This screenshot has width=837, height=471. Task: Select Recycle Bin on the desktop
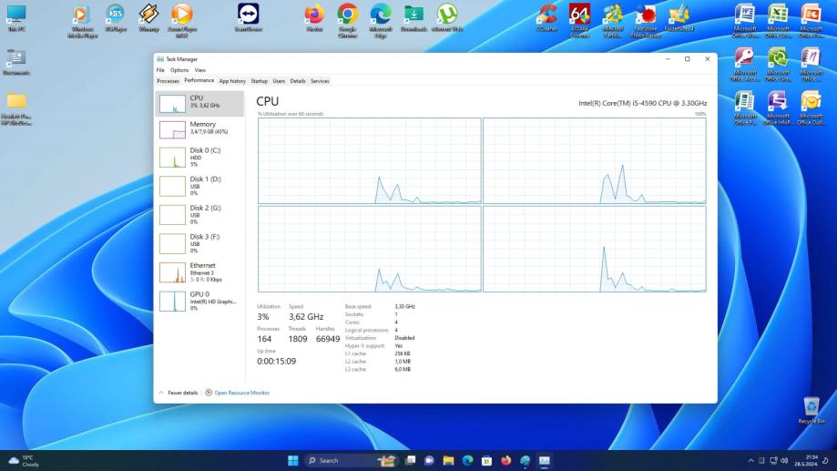tap(811, 411)
